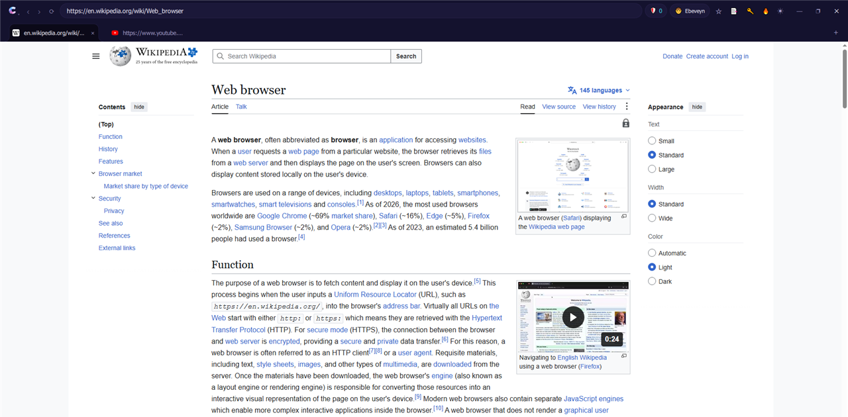Click the fire icon in browser toolbar
This screenshot has height=417, width=848.
pyautogui.click(x=765, y=11)
